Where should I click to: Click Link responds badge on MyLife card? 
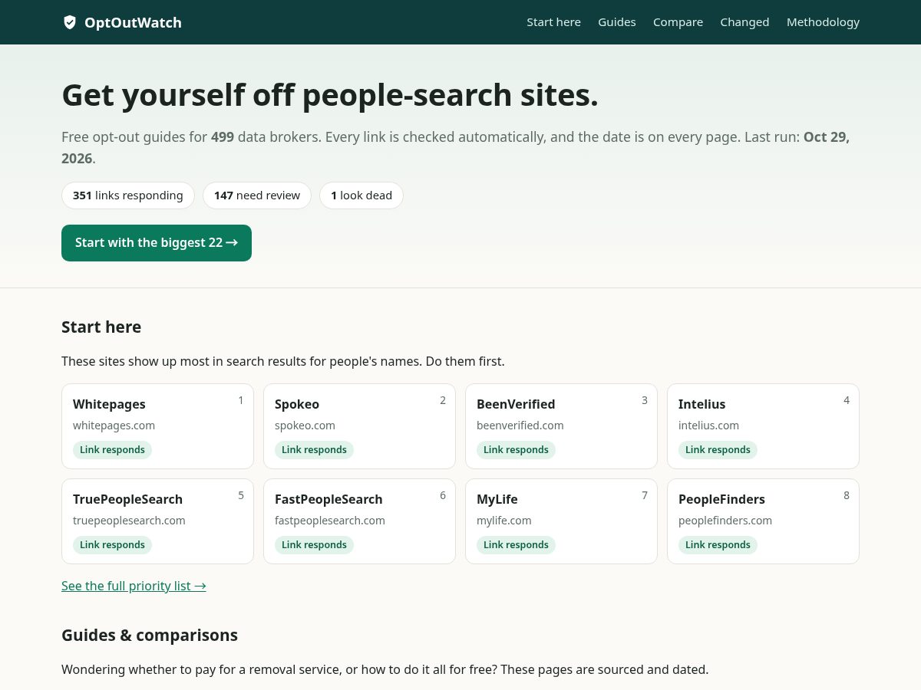click(516, 545)
